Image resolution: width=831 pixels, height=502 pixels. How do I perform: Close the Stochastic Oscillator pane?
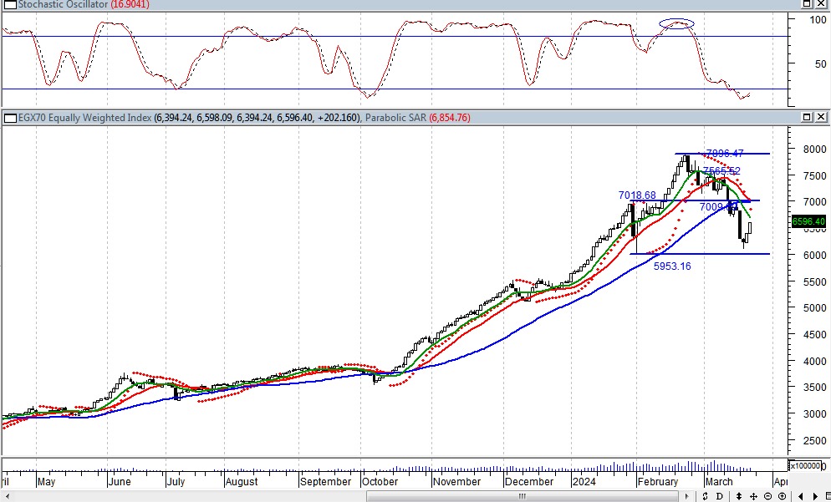[821, 3]
